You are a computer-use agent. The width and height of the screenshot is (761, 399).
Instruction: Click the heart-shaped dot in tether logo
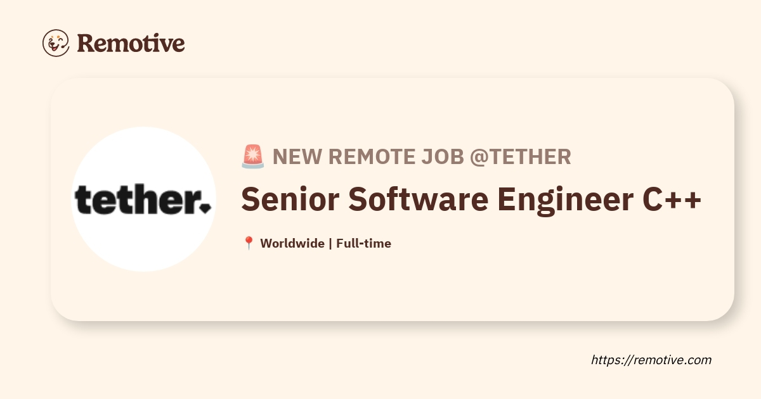[206, 207]
